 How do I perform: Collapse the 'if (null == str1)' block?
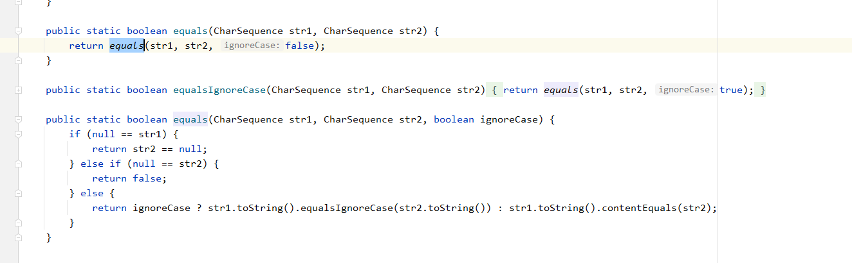click(x=19, y=135)
